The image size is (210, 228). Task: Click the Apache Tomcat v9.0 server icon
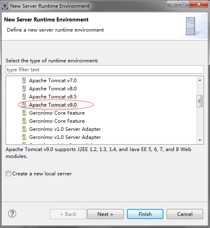[24, 105]
